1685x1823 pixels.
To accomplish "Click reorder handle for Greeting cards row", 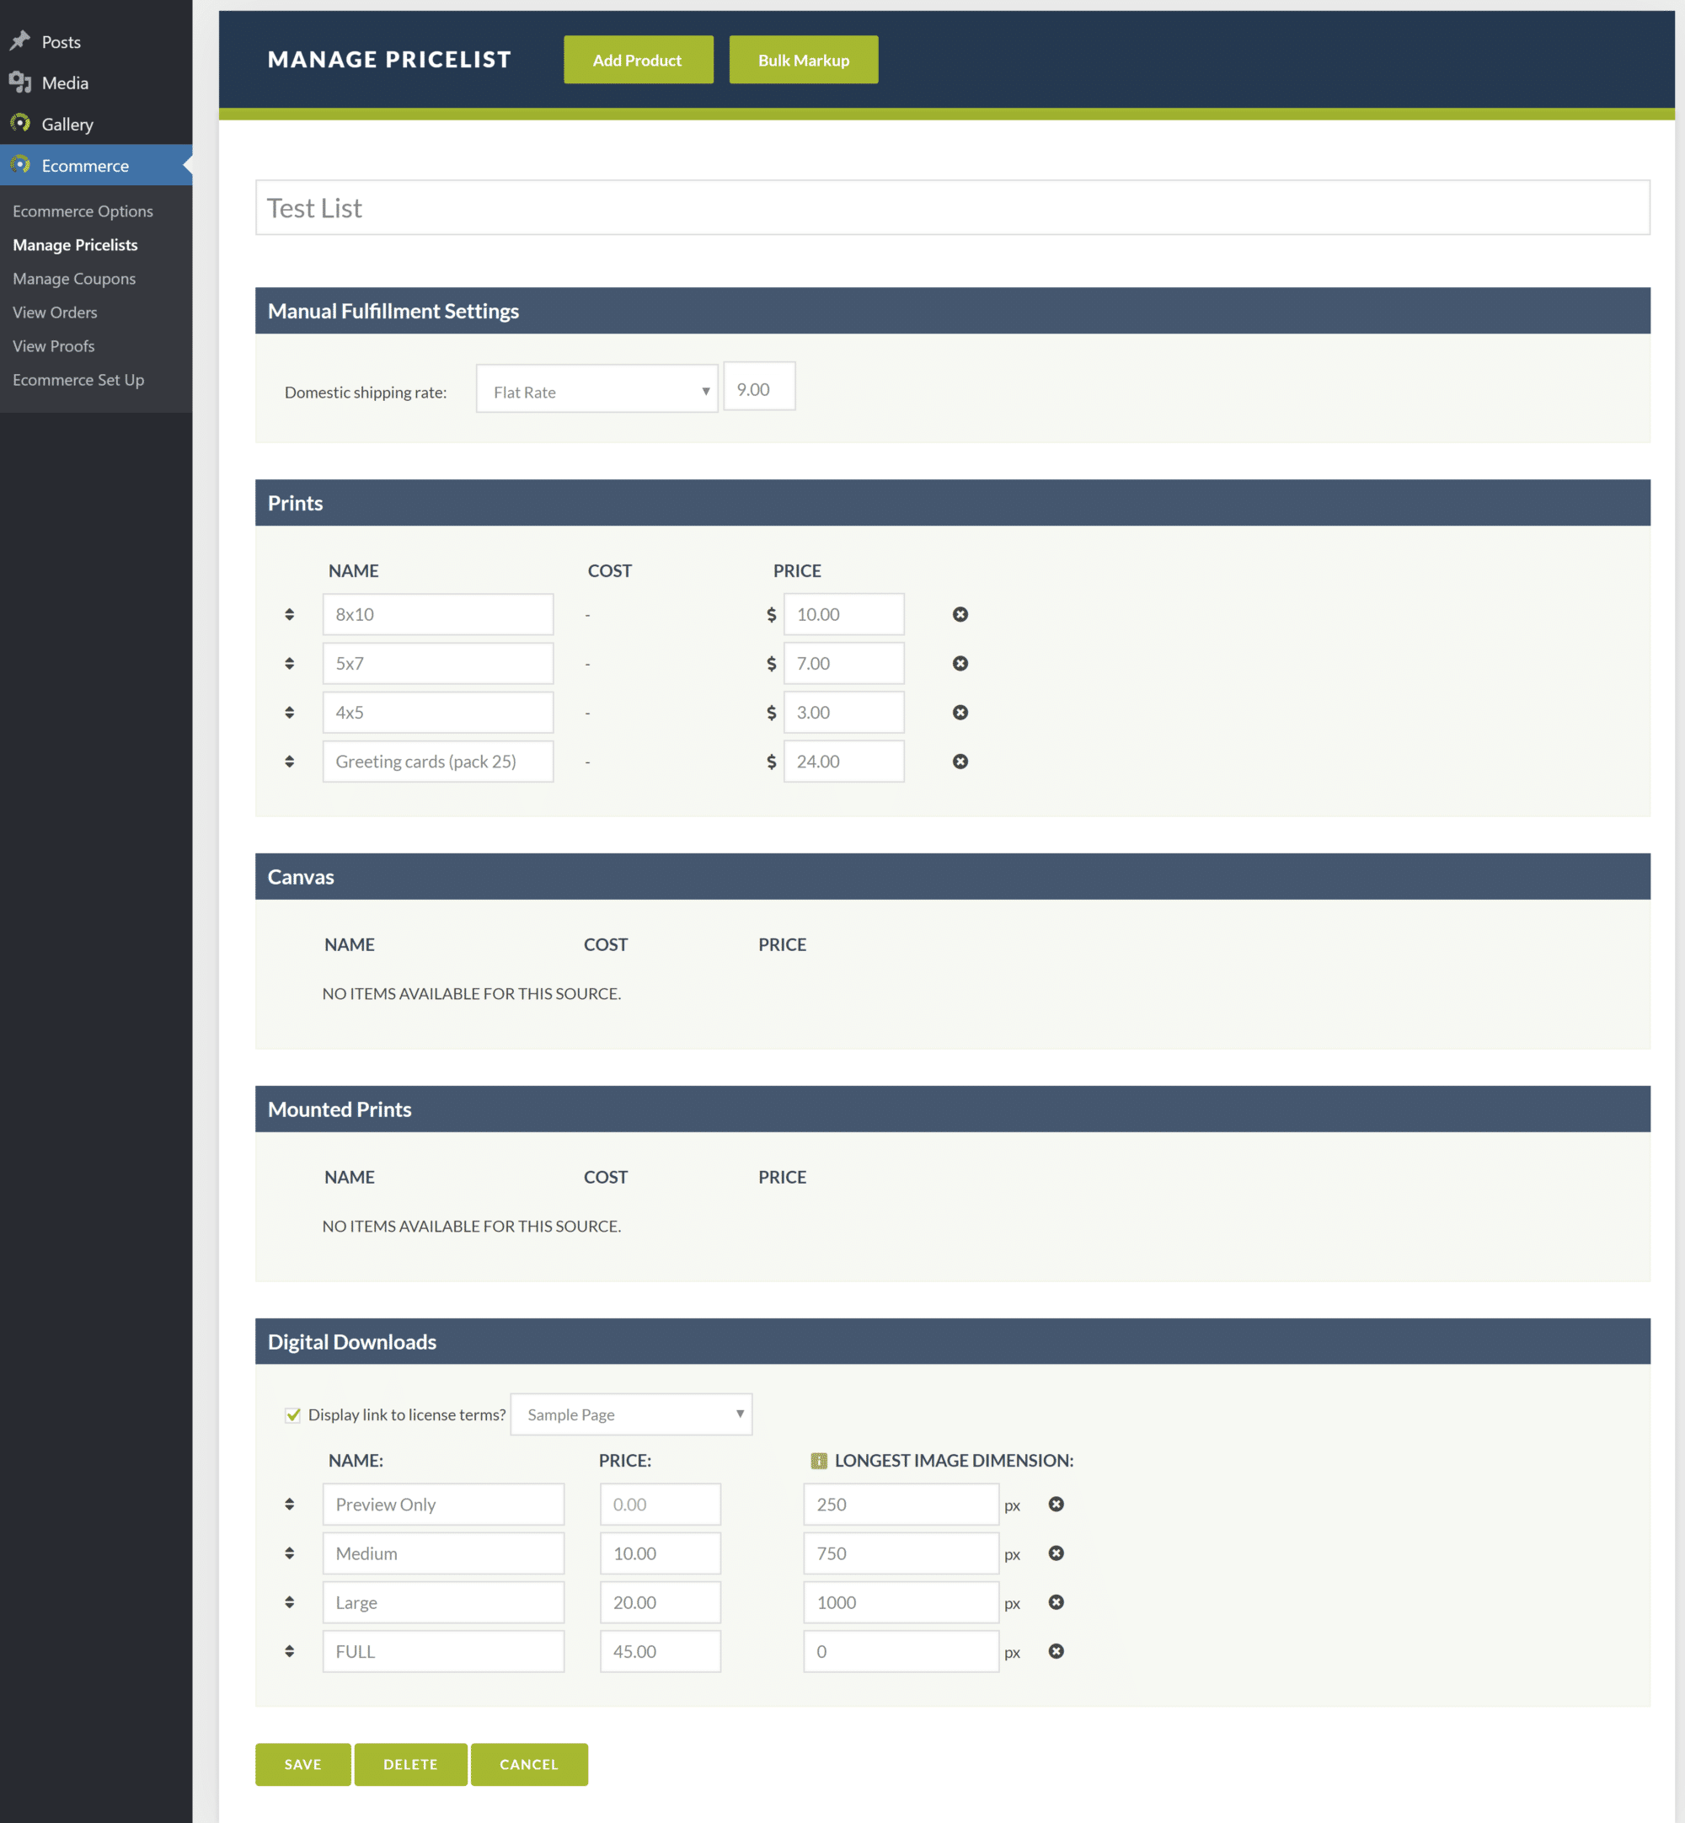I will (289, 761).
